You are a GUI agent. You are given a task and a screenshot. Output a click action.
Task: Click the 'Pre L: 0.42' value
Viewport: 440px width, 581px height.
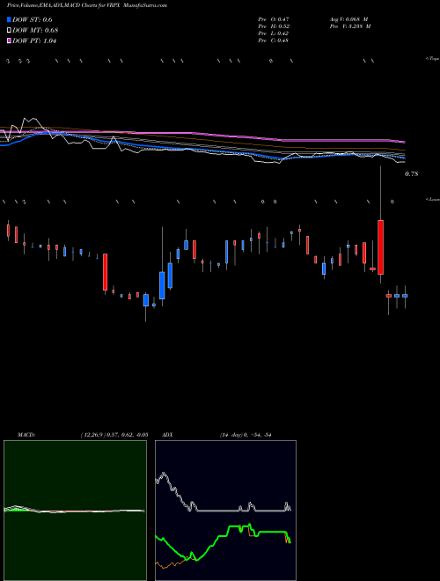point(274,33)
